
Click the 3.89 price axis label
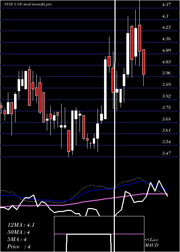[x=166, y=85]
